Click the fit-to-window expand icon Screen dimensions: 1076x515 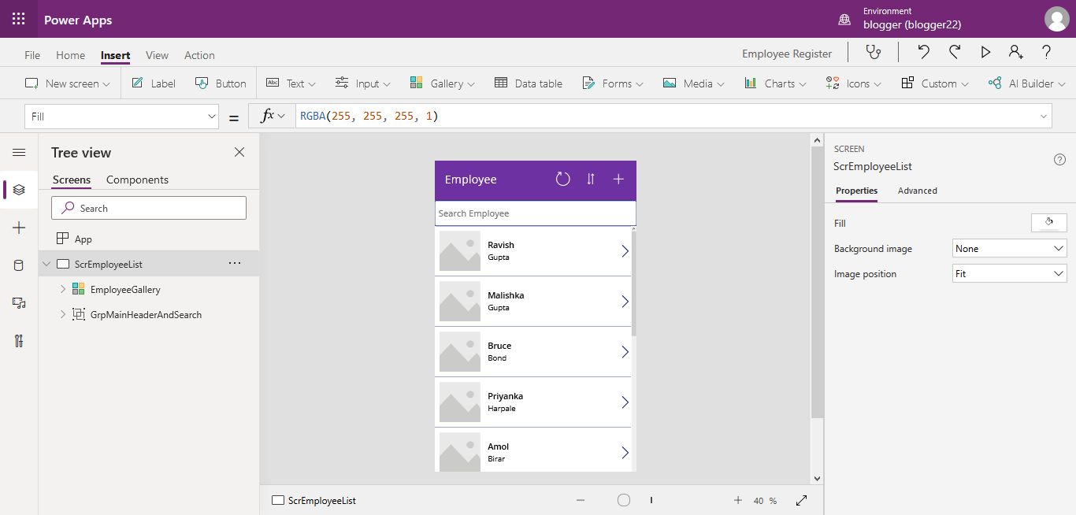click(x=802, y=500)
